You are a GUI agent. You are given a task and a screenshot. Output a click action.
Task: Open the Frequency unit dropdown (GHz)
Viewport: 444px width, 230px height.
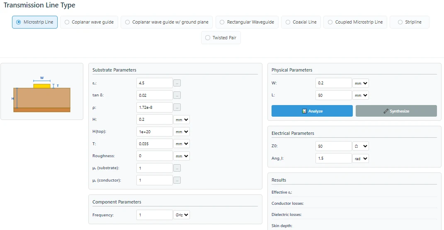tap(182, 215)
